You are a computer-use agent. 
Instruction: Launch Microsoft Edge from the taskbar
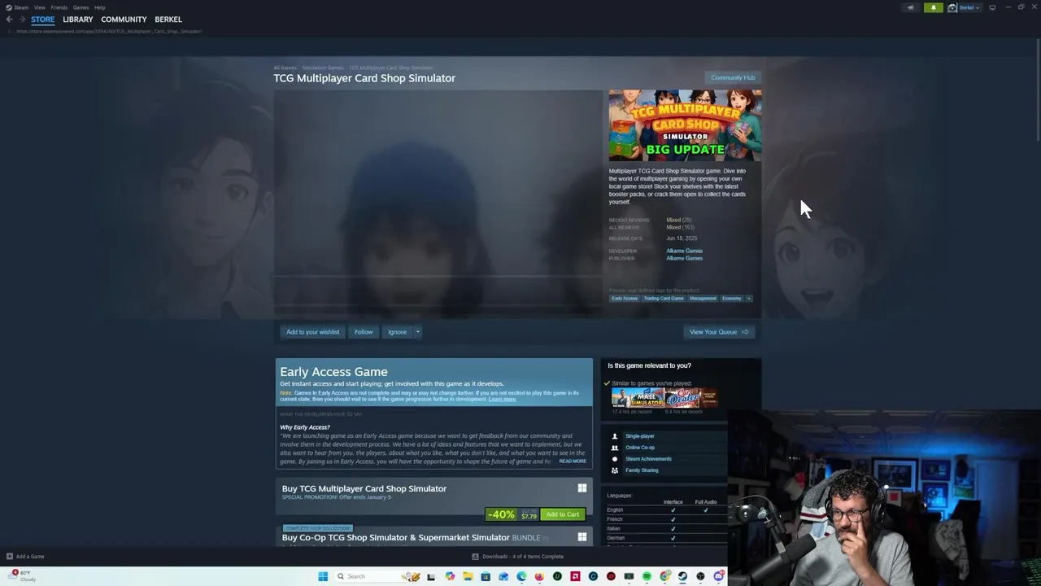521,576
